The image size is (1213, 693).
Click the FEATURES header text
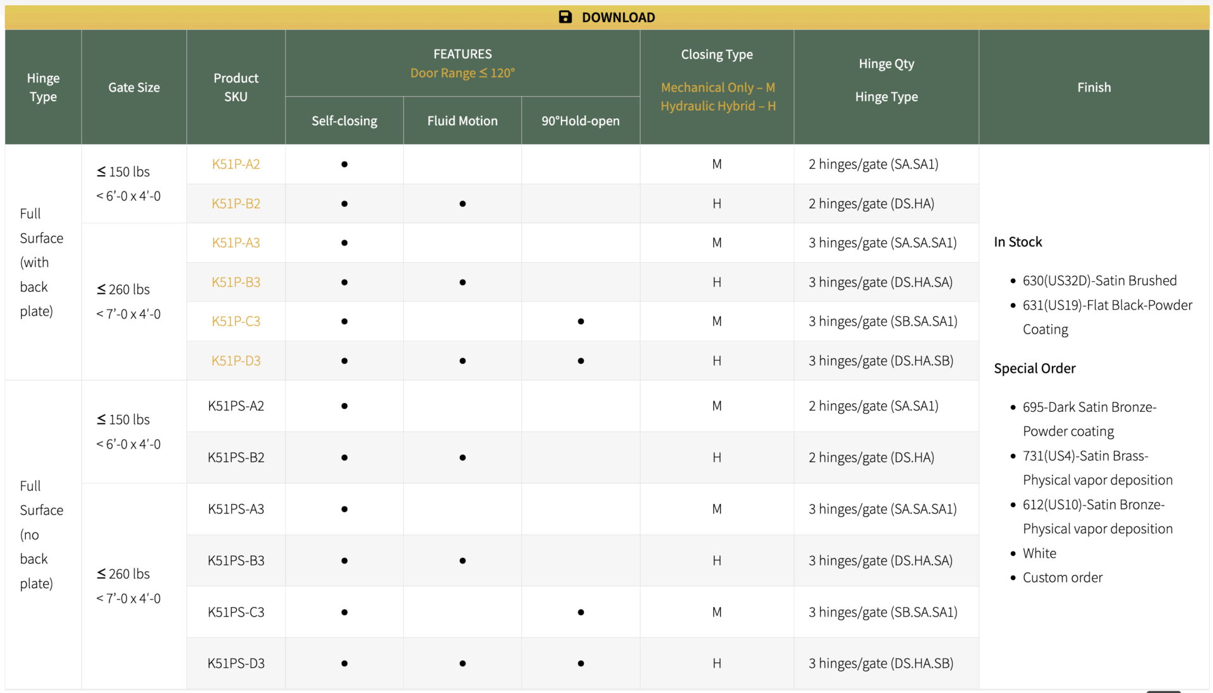[x=462, y=54]
